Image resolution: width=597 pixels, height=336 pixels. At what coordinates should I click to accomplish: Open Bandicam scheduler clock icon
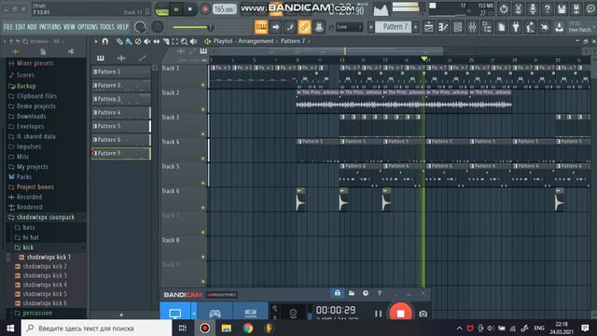pos(366,293)
